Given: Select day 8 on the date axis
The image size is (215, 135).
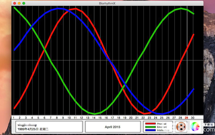Looking at the screenshot, I should 57,118.
